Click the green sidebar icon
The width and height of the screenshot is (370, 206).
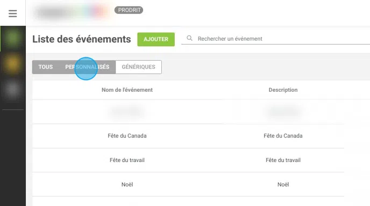(13, 39)
